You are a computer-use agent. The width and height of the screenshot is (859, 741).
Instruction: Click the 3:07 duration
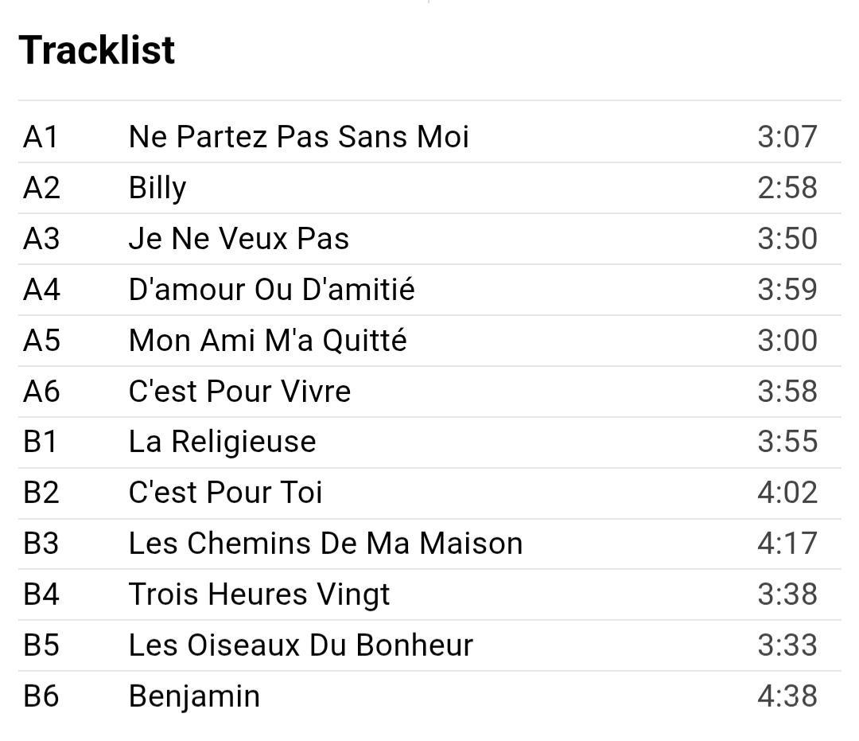(x=787, y=137)
